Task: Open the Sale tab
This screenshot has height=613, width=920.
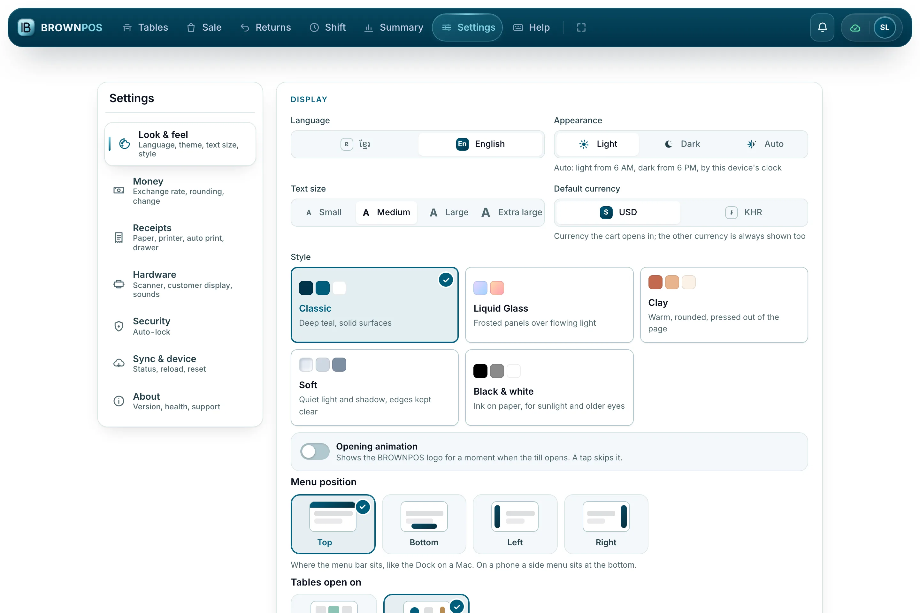Action: click(204, 27)
